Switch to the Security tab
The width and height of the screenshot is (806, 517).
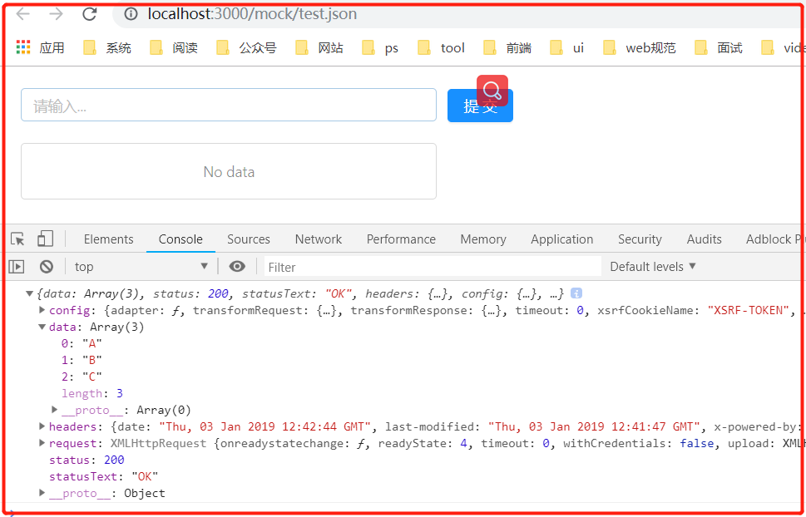tap(640, 239)
